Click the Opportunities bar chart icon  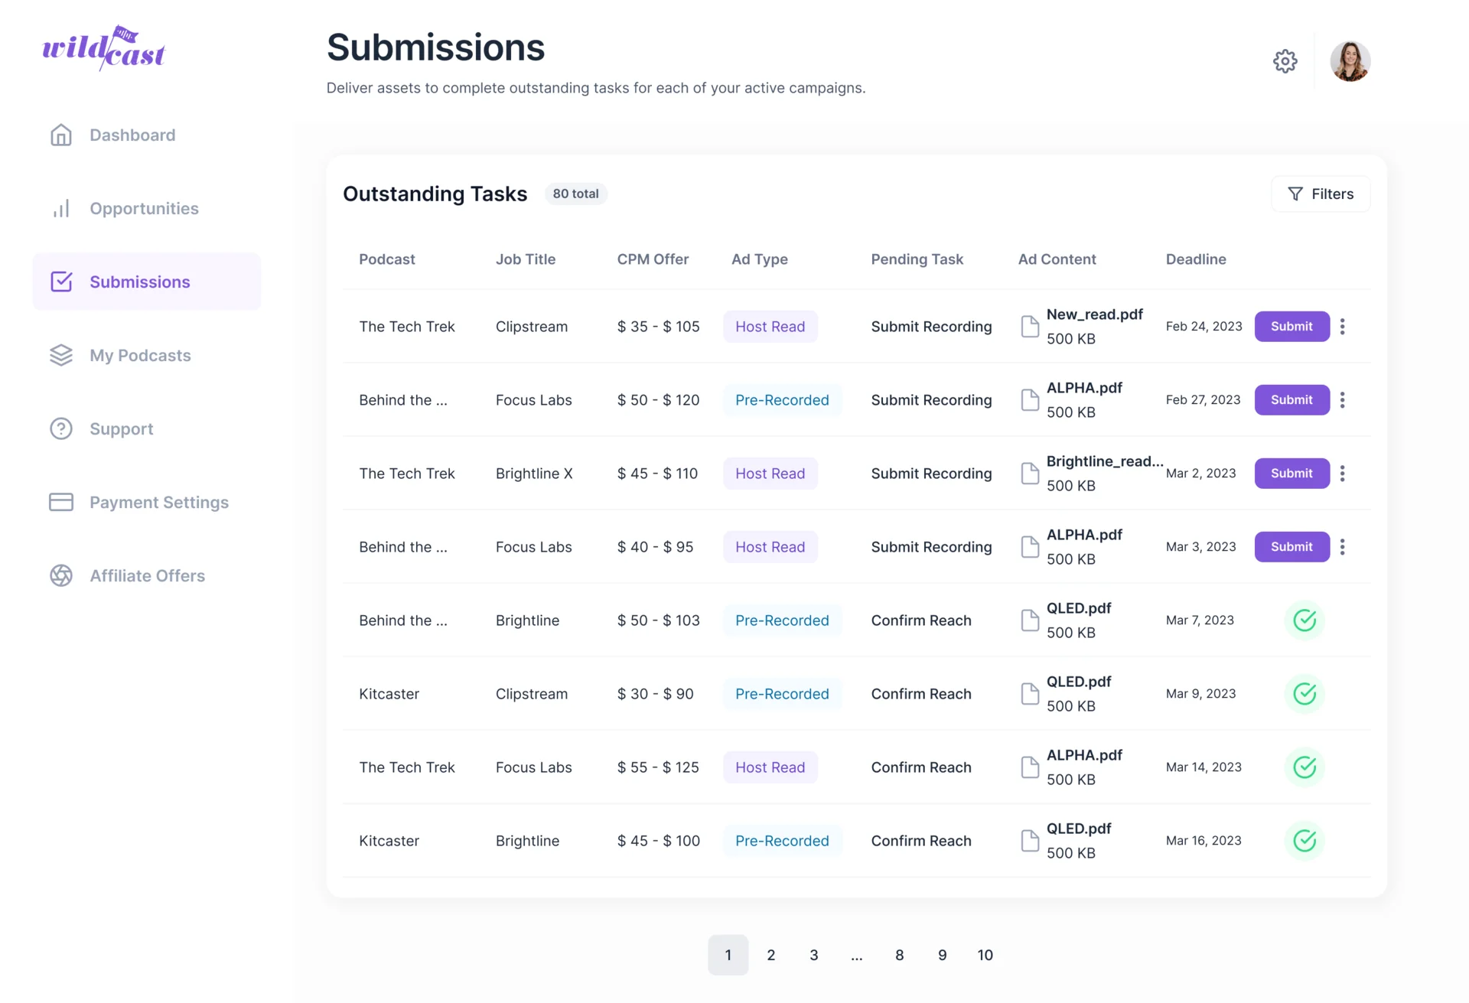click(x=61, y=208)
